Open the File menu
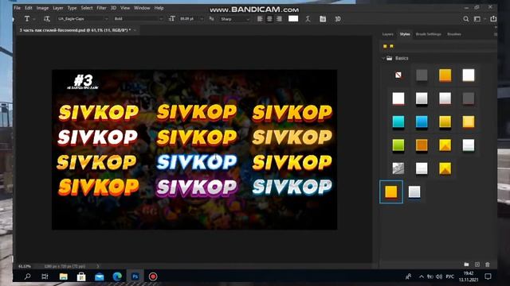The height and width of the screenshot is (286, 510). coord(18,8)
